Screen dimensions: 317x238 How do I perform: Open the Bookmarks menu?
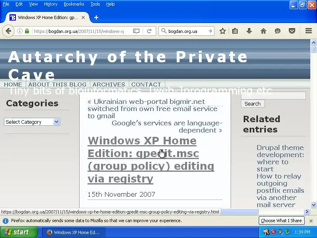click(74, 4)
